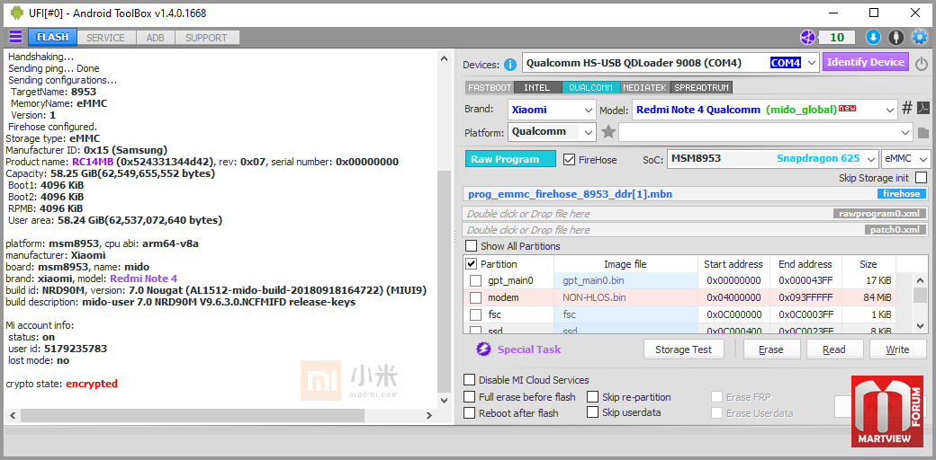Click the browse folder icon
Screen dimensions: 936x460
point(922,132)
